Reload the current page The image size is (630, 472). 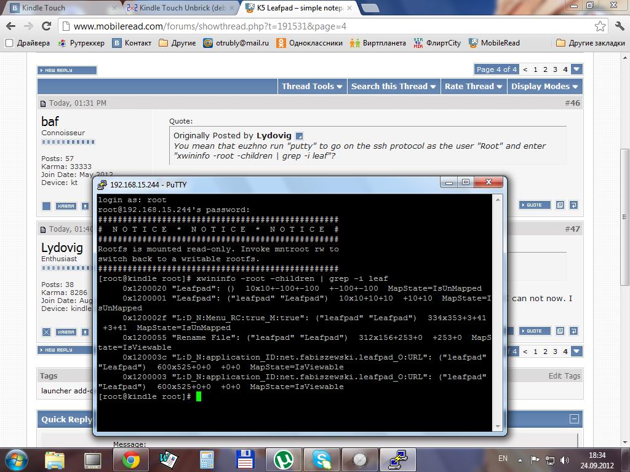point(47,26)
